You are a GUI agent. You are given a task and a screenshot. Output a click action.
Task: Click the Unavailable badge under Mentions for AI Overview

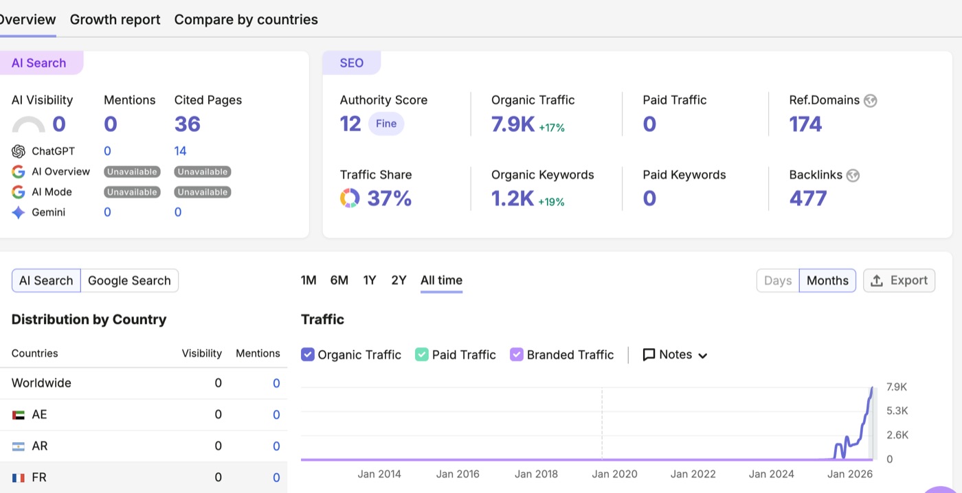pyautogui.click(x=132, y=172)
